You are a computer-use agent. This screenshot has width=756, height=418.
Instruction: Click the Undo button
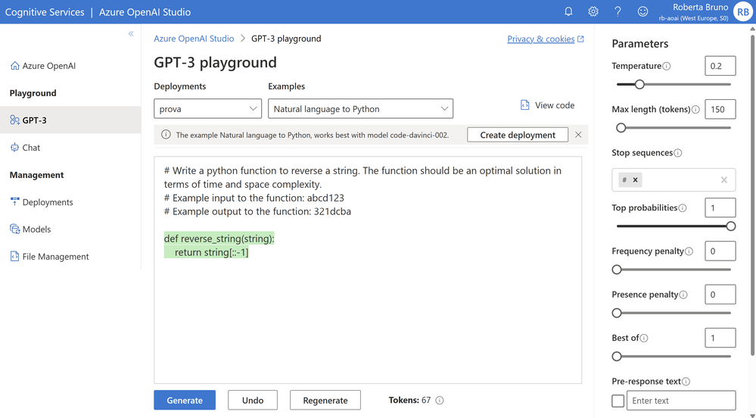253,400
